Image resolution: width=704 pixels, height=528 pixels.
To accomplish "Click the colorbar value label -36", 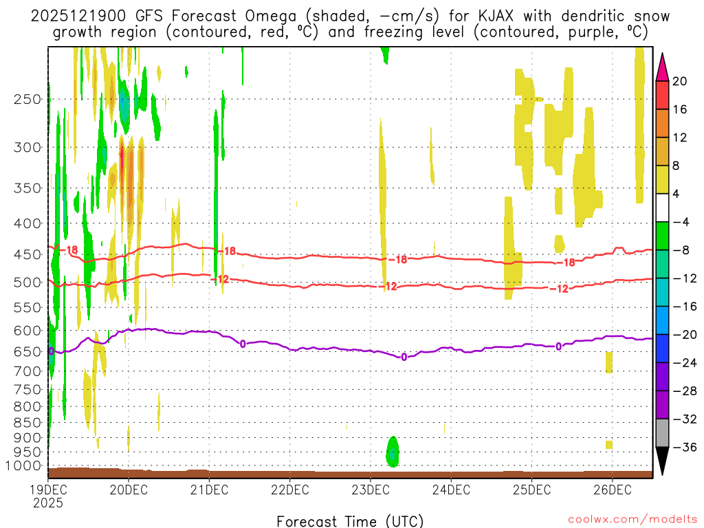I will (x=685, y=447).
